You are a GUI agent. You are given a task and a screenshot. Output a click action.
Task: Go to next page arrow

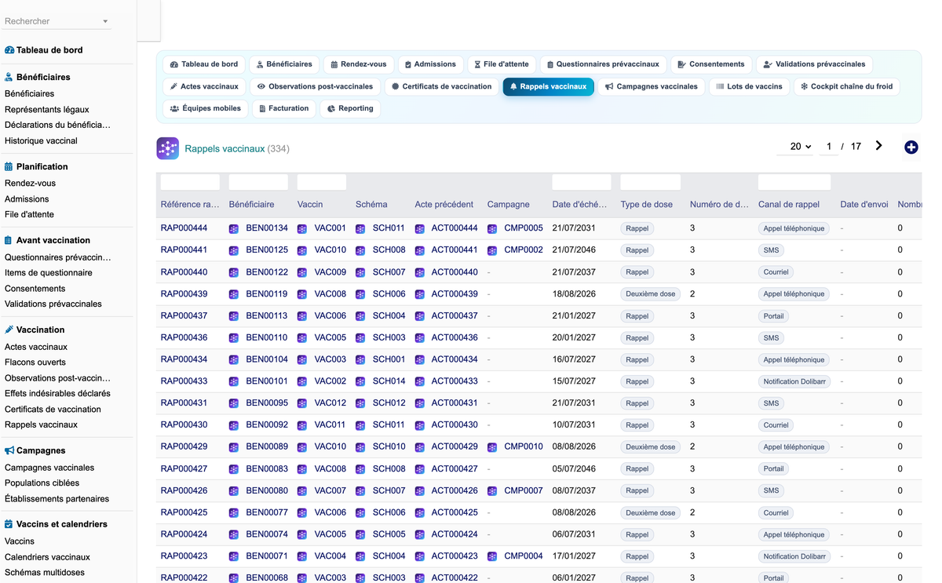pos(878,146)
